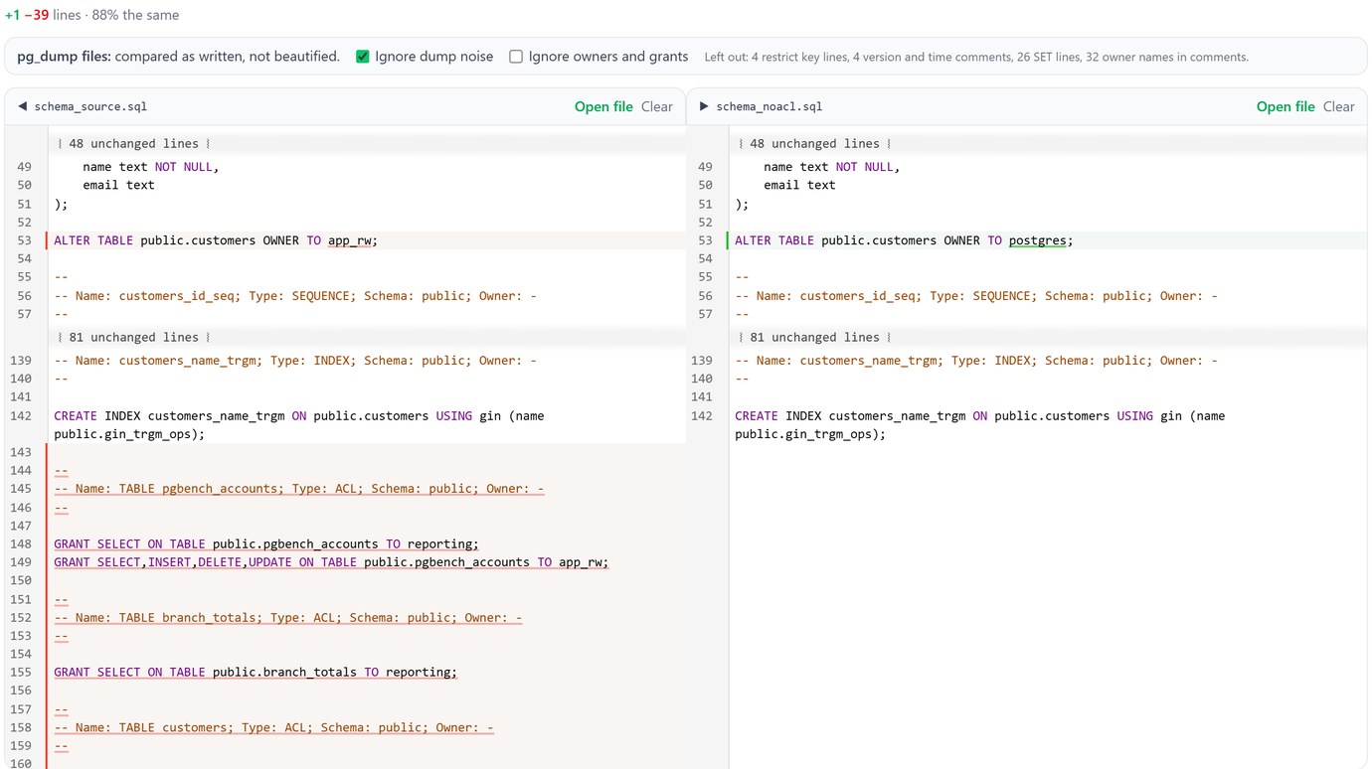Click the "Name: TABLE pgbench_accounts" ACL comment
The image size is (1372, 769).
pyautogui.click(x=299, y=489)
